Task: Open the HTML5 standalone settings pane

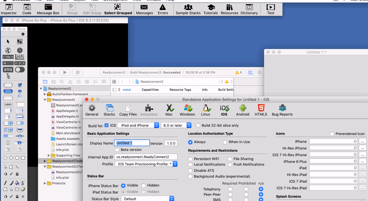Action: click(x=261, y=110)
